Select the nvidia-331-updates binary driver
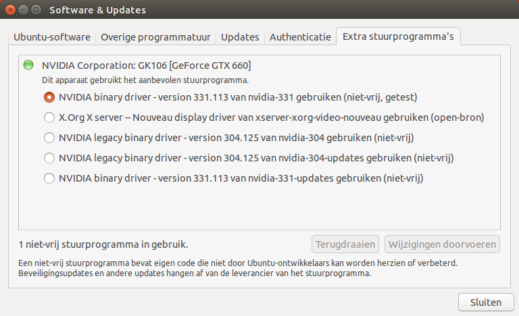The image size is (519, 316). tap(233, 178)
